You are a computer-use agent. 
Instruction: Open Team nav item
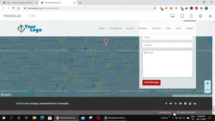click(x=168, y=28)
